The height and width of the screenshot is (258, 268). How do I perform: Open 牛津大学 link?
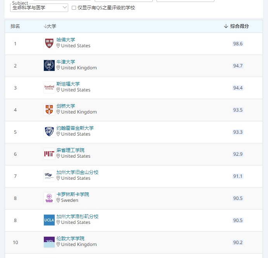click(x=66, y=62)
